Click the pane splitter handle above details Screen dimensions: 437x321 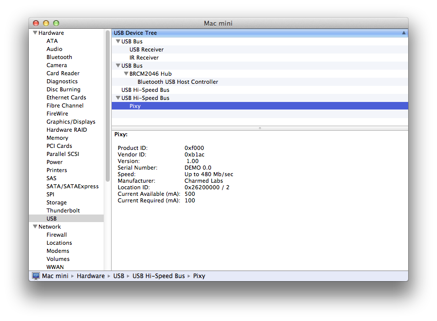point(259,128)
